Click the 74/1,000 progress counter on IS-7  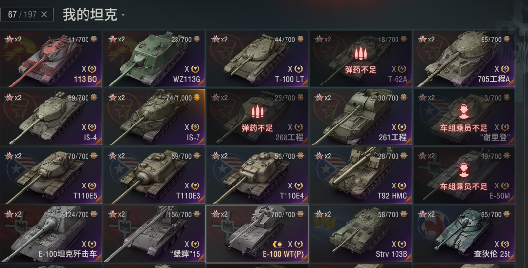point(179,98)
